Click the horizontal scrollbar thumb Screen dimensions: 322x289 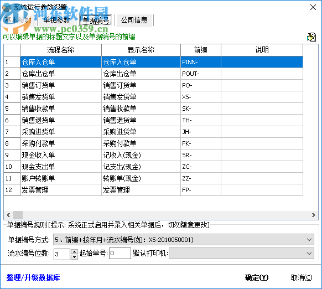[x=18, y=215]
